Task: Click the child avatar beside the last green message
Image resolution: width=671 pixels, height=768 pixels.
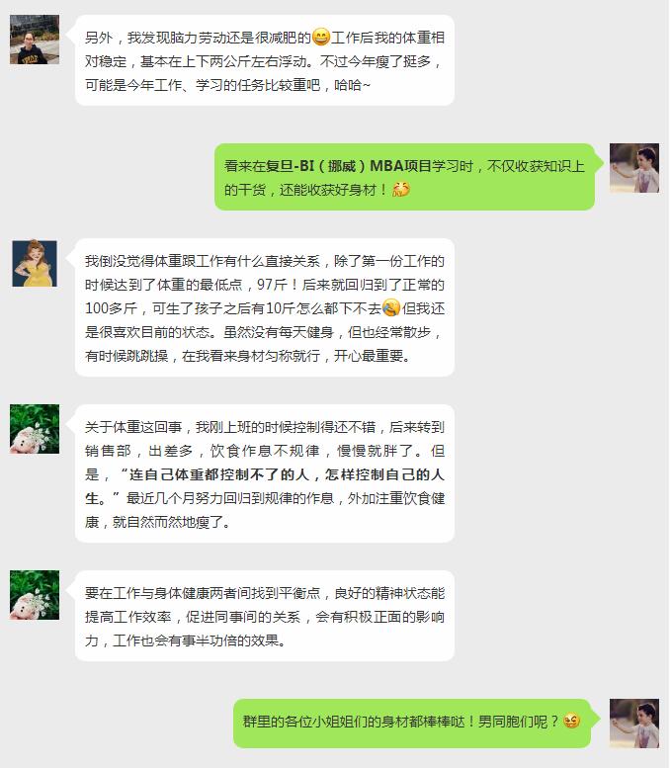Action: coord(634,724)
